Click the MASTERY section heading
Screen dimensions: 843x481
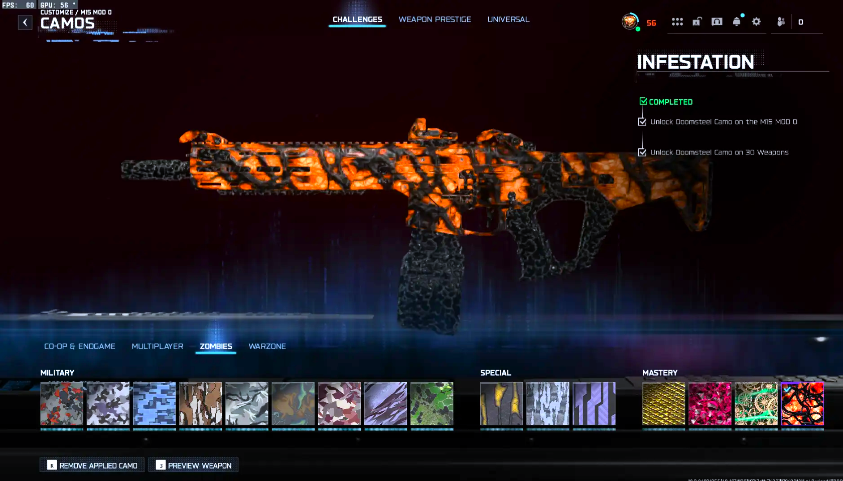(660, 373)
